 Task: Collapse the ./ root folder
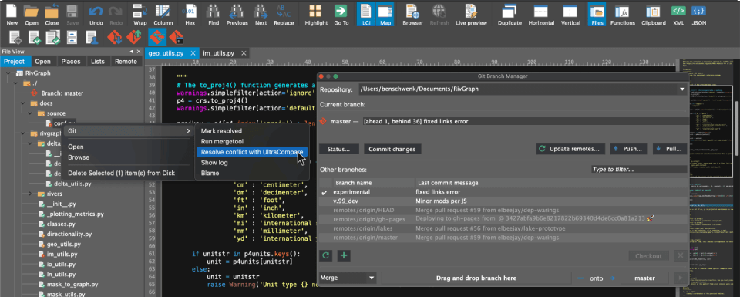pos(15,83)
